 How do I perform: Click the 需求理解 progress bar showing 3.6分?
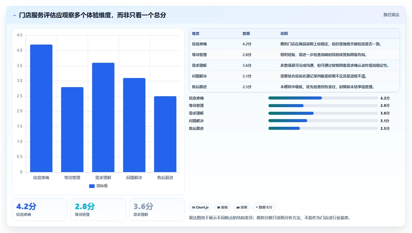[323, 113]
